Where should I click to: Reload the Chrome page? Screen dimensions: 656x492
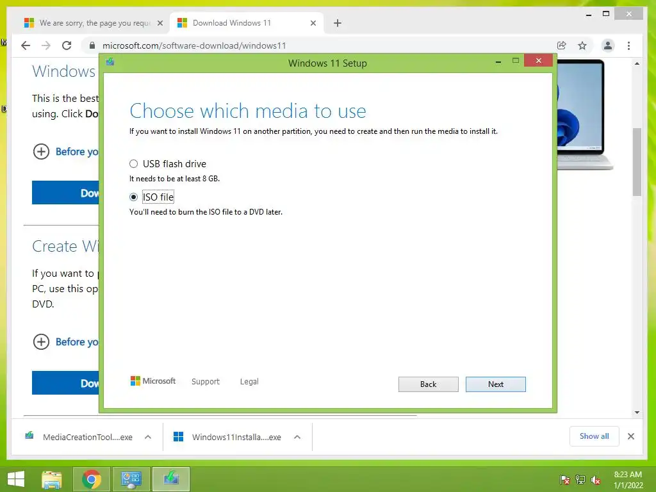[x=67, y=45]
